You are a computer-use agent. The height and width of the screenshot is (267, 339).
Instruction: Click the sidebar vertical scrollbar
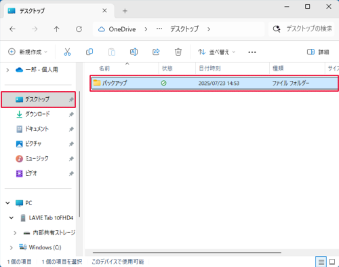click(x=79, y=154)
